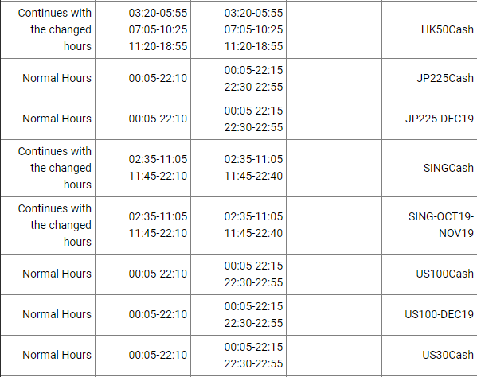Select the HK50Cash instrument cell
This screenshot has height=377, width=477.
tap(429, 29)
